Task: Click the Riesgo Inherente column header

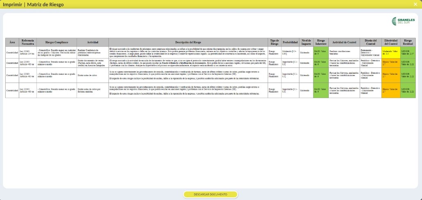Action: (x=321, y=43)
